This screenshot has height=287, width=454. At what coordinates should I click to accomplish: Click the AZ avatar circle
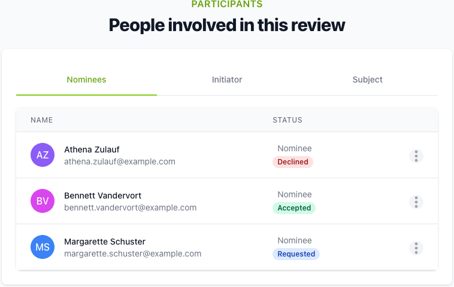point(43,155)
